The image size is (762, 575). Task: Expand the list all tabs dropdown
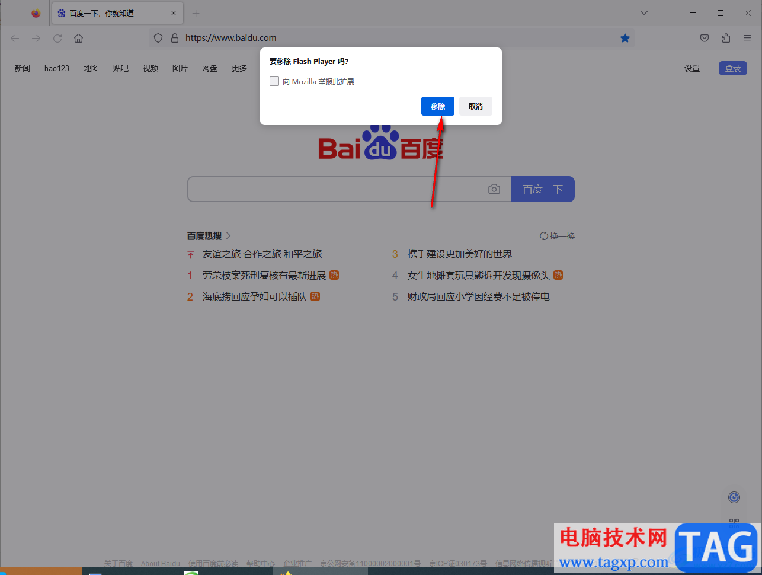(x=644, y=13)
